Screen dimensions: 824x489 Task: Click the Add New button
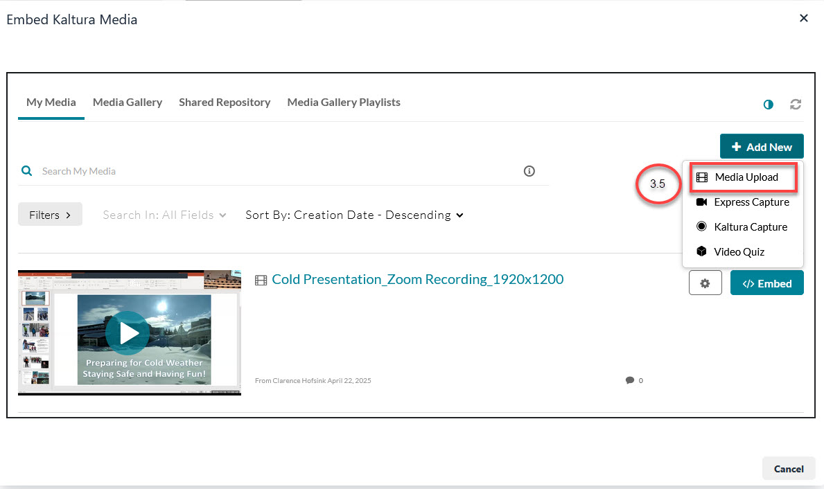click(x=762, y=147)
